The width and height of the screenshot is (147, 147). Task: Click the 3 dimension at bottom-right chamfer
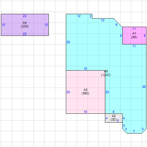coord(143,129)
